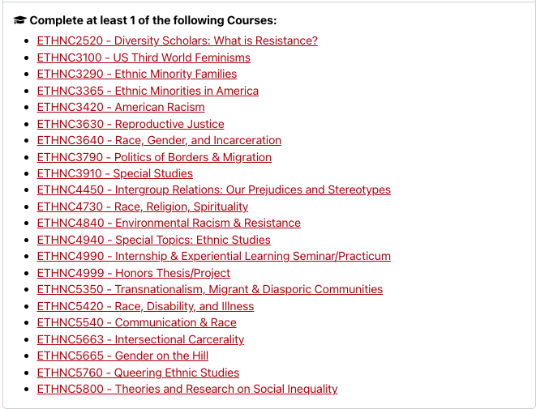This screenshot has height=409, width=536.
Task: Open ETHNC3365 Ethnic Minorities in America
Action: point(148,91)
